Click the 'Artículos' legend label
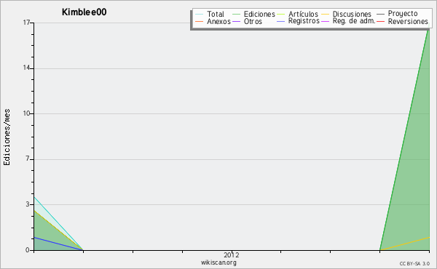Image resolution: width=437 pixels, height=269 pixels. click(303, 14)
